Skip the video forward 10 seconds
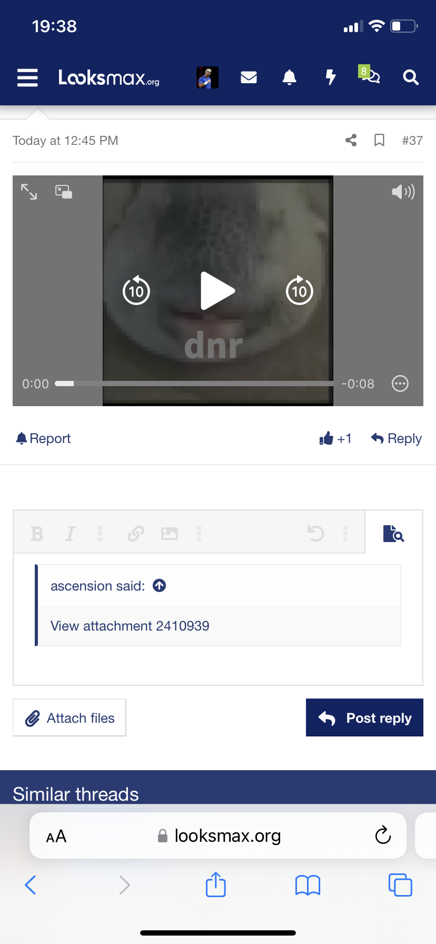 (x=299, y=291)
